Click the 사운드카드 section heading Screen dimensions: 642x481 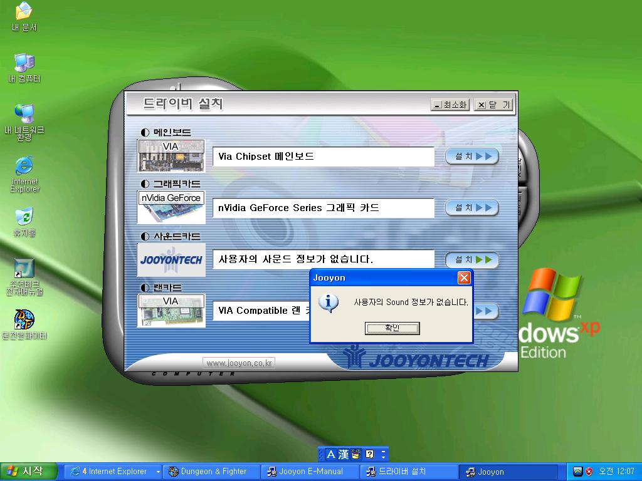point(176,236)
